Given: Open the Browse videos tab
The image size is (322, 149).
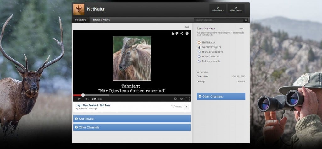Looking at the screenshot, I should 102,20.
